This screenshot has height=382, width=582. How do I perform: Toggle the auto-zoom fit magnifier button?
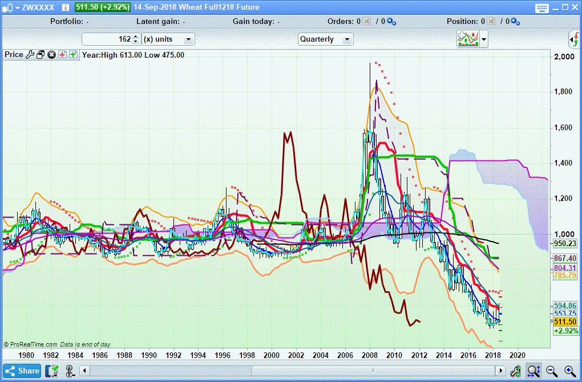click(533, 371)
